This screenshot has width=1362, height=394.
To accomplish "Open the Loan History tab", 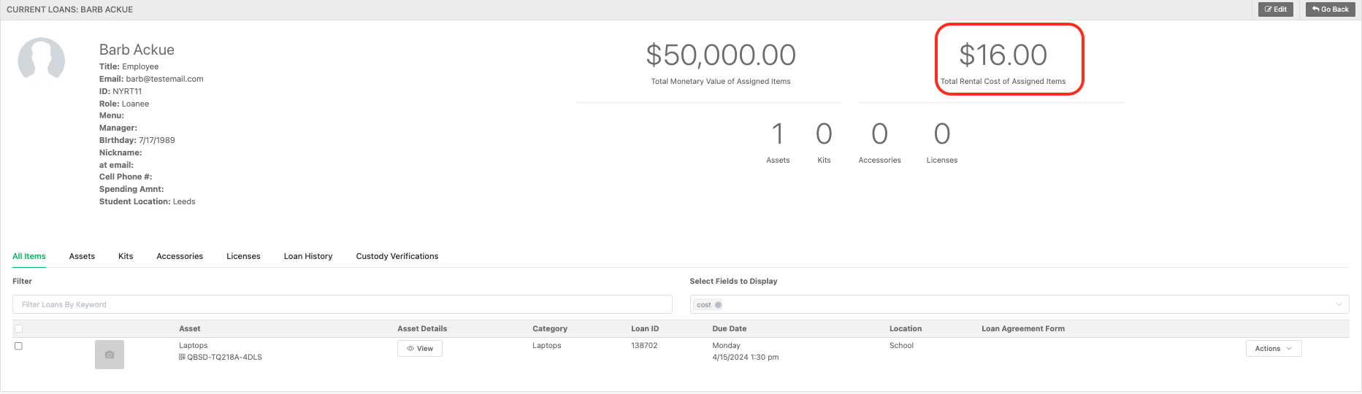I will click(x=308, y=256).
